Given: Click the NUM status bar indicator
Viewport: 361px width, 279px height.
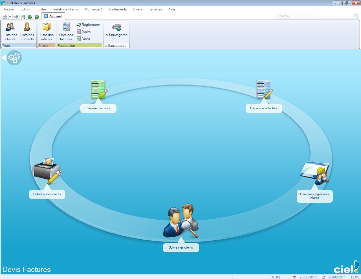Looking at the screenshot, I should click(x=276, y=277).
